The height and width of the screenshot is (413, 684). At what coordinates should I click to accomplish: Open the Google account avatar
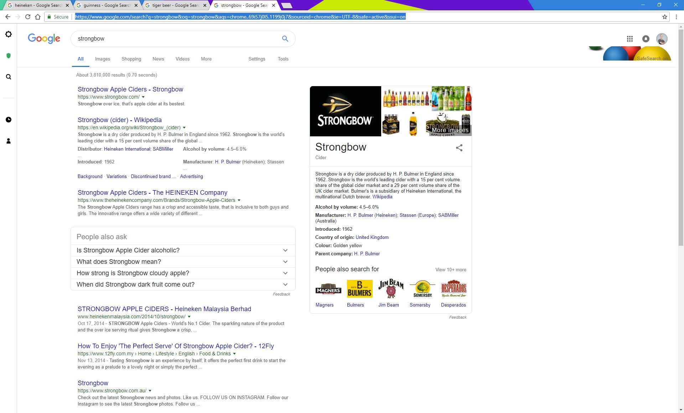[662, 39]
